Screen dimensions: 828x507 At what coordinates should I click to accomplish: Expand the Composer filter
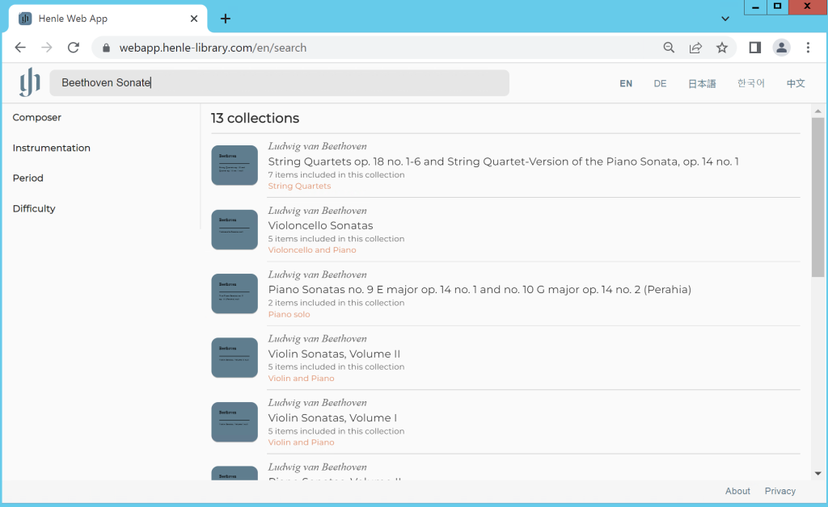tap(37, 117)
